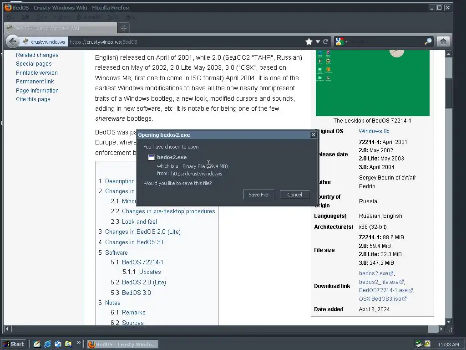Open the Firefox home page button
466x350 pixels.
click(x=443, y=41)
